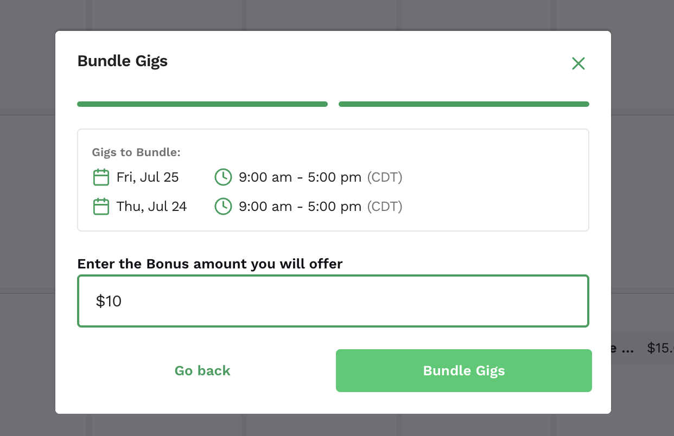Click the Thu, Jul 24 date text
Viewport: 674px width, 436px height.
tap(151, 207)
